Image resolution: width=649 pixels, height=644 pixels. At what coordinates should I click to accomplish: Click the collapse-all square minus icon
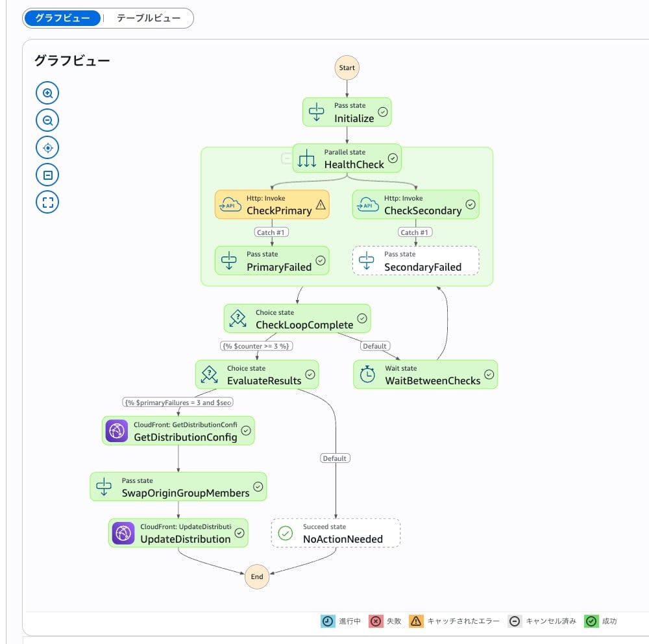coord(47,175)
